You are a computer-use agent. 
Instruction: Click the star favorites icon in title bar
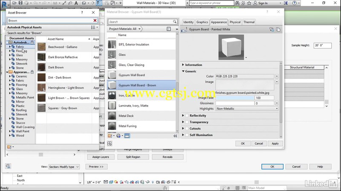coord(249,3)
